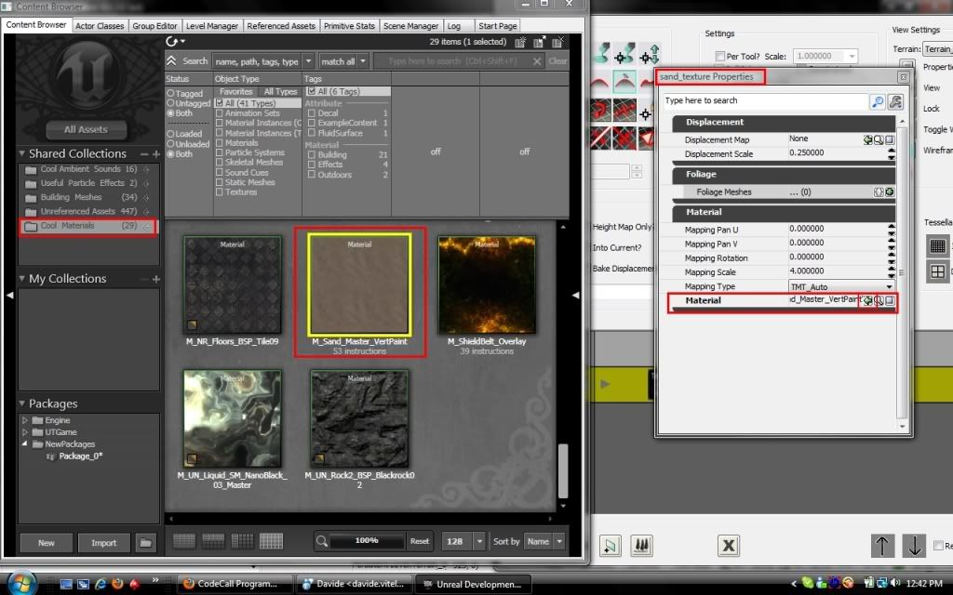Open the Start Page tab
953x595 pixels.
498,26
